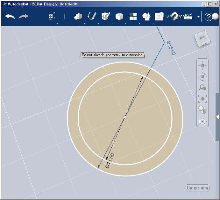Screen dimensions: 220x200
Task: Toggle the Snap magnet tool
Action: click(174, 16)
